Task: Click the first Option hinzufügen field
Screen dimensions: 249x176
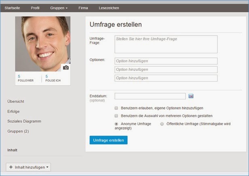Action: click(x=166, y=61)
